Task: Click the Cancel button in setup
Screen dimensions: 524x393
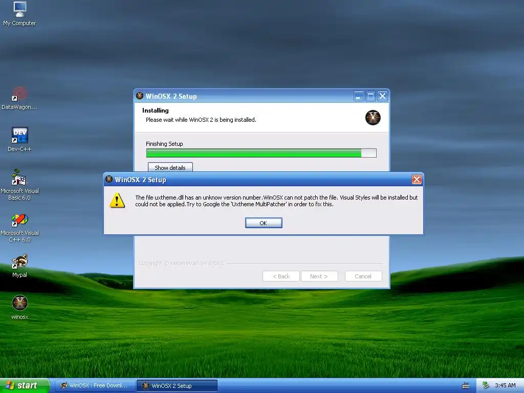Action: (x=363, y=276)
